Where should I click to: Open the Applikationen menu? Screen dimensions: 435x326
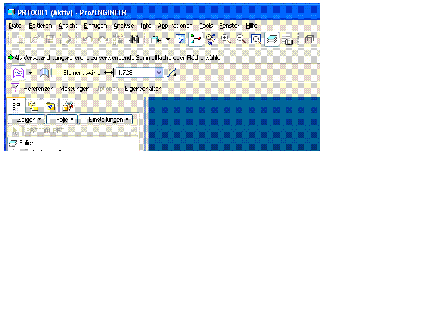pyautogui.click(x=175, y=26)
